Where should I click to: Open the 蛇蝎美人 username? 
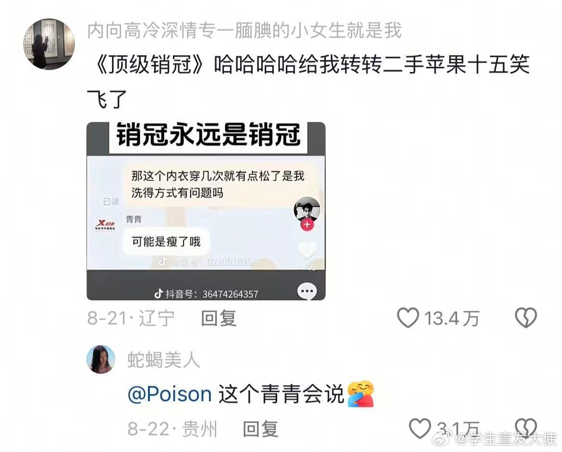click(163, 359)
